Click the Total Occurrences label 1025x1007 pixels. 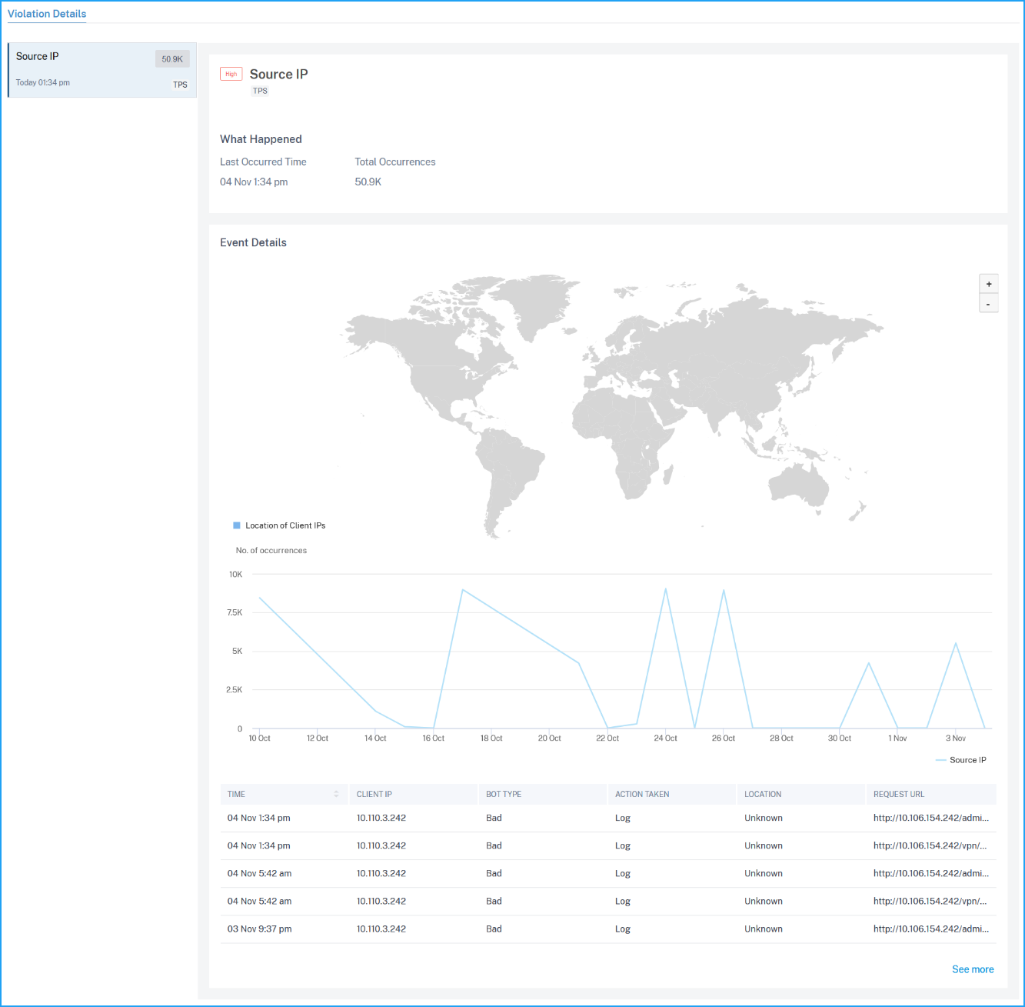click(x=395, y=162)
